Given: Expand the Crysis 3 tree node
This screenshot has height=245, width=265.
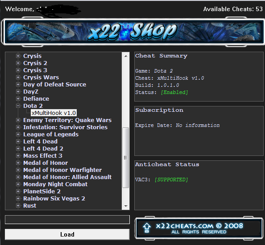Looking at the screenshot, I should (x=18, y=70).
